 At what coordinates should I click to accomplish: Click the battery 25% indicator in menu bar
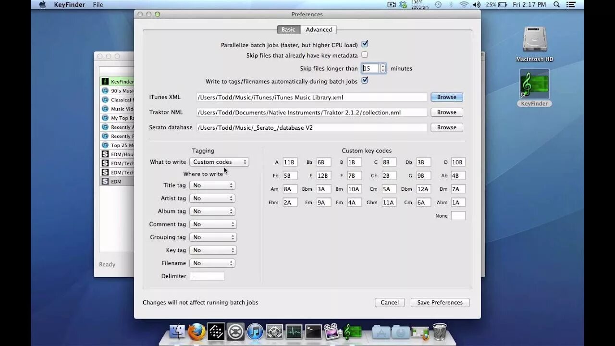(x=496, y=5)
